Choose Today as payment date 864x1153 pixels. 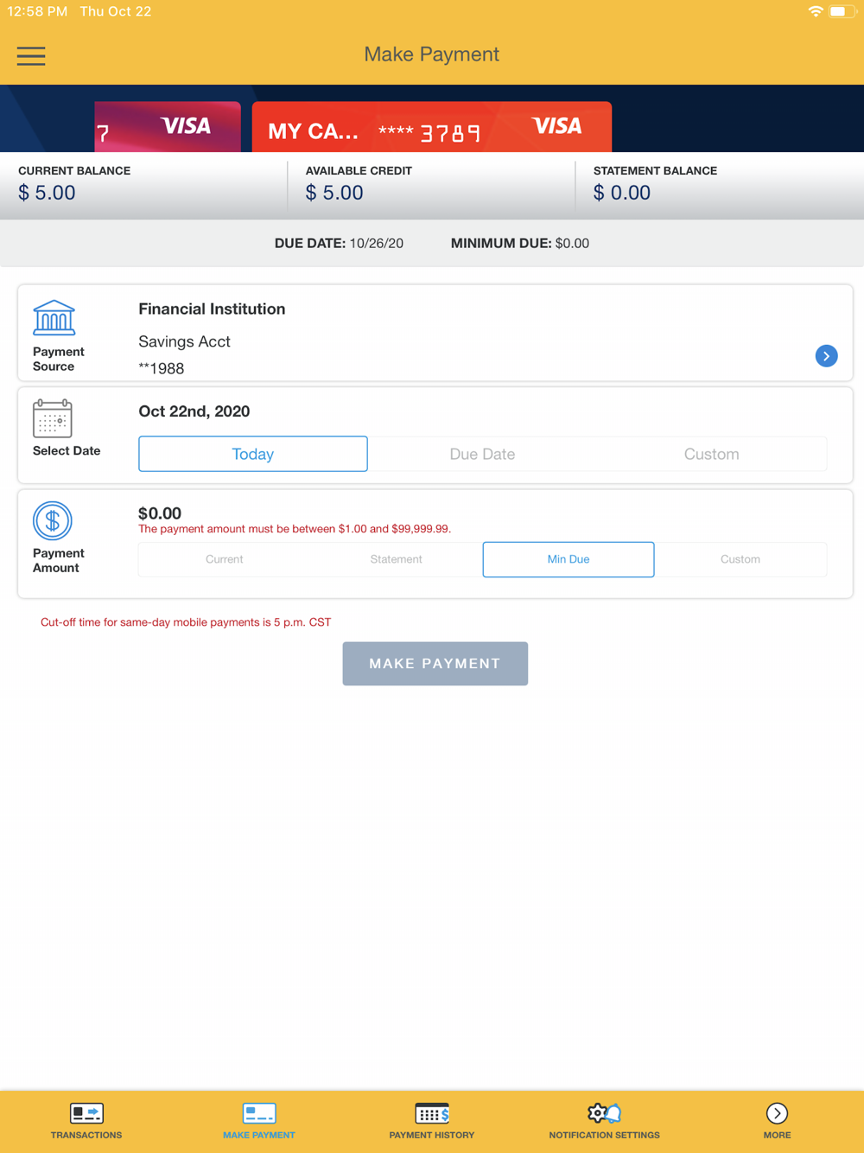tap(253, 454)
